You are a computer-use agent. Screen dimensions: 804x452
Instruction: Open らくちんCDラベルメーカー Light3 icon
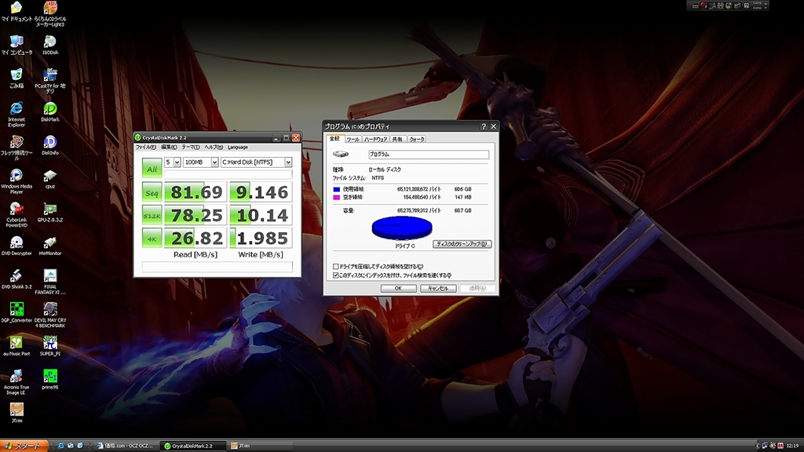(50, 13)
